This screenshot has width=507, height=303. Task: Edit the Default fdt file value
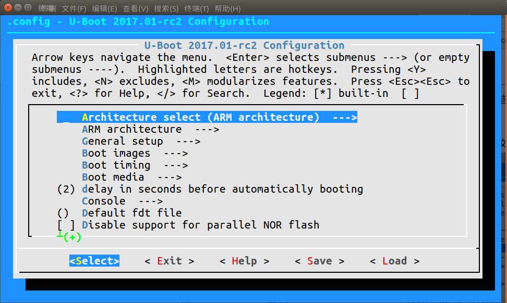click(131, 213)
